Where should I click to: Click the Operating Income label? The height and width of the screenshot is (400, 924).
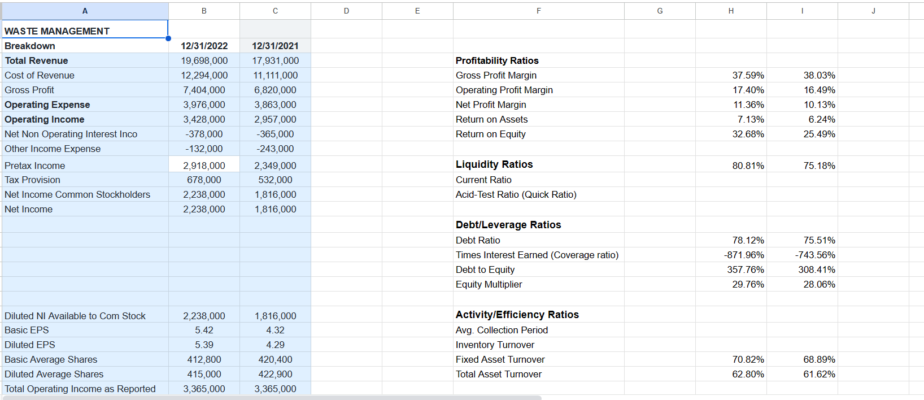pos(45,119)
